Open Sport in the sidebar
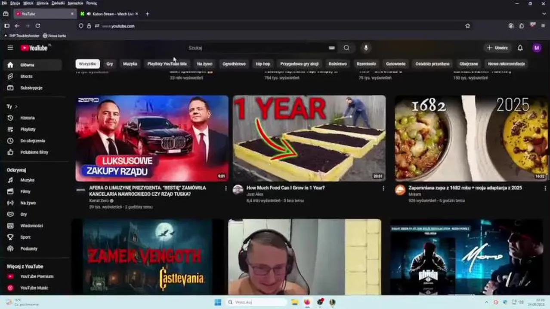The width and height of the screenshot is (550, 309). point(33,237)
